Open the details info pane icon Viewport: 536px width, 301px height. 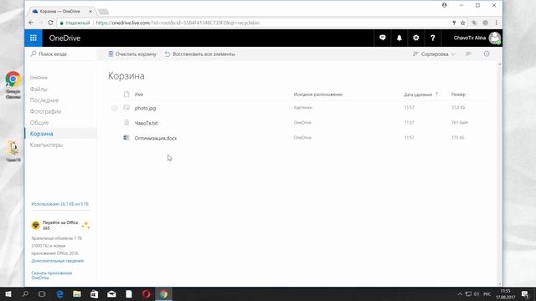487,54
